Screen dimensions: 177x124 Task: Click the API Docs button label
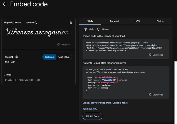[94, 116]
